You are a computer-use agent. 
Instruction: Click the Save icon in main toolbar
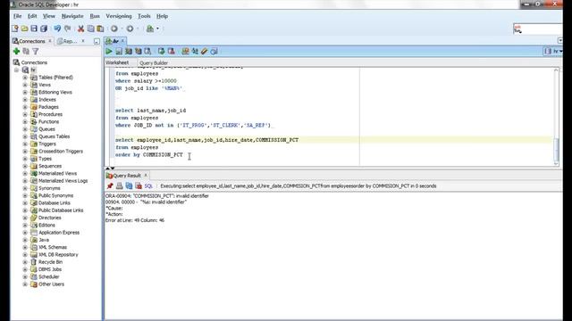[x=34, y=29]
